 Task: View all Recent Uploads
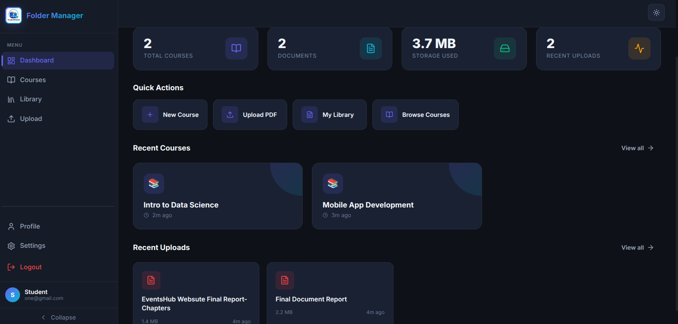coord(637,247)
